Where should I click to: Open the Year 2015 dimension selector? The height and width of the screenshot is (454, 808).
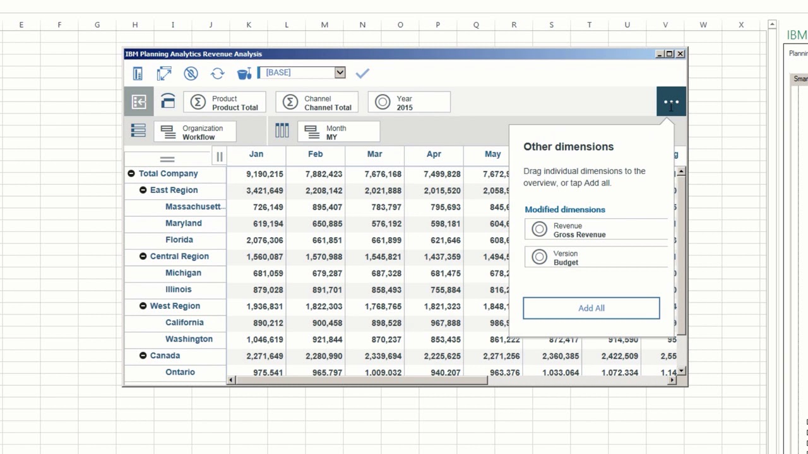409,102
